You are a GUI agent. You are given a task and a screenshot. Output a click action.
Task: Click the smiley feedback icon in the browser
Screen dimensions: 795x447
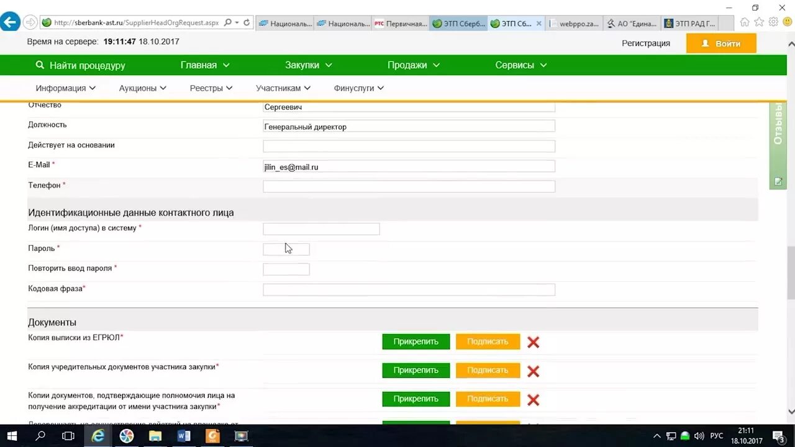(787, 22)
